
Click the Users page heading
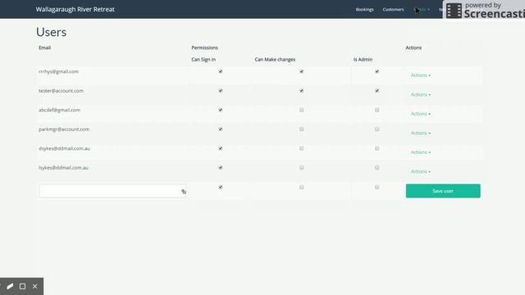coord(51,32)
